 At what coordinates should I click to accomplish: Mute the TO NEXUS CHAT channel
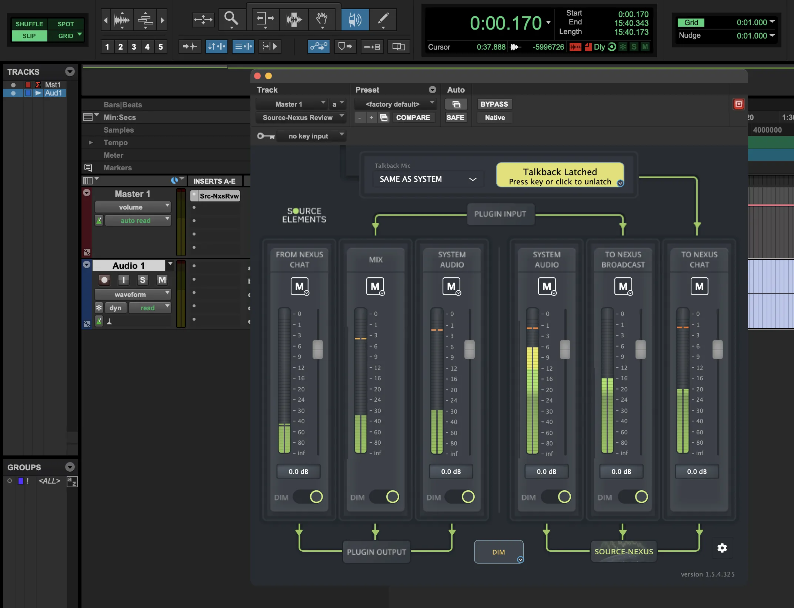point(699,286)
